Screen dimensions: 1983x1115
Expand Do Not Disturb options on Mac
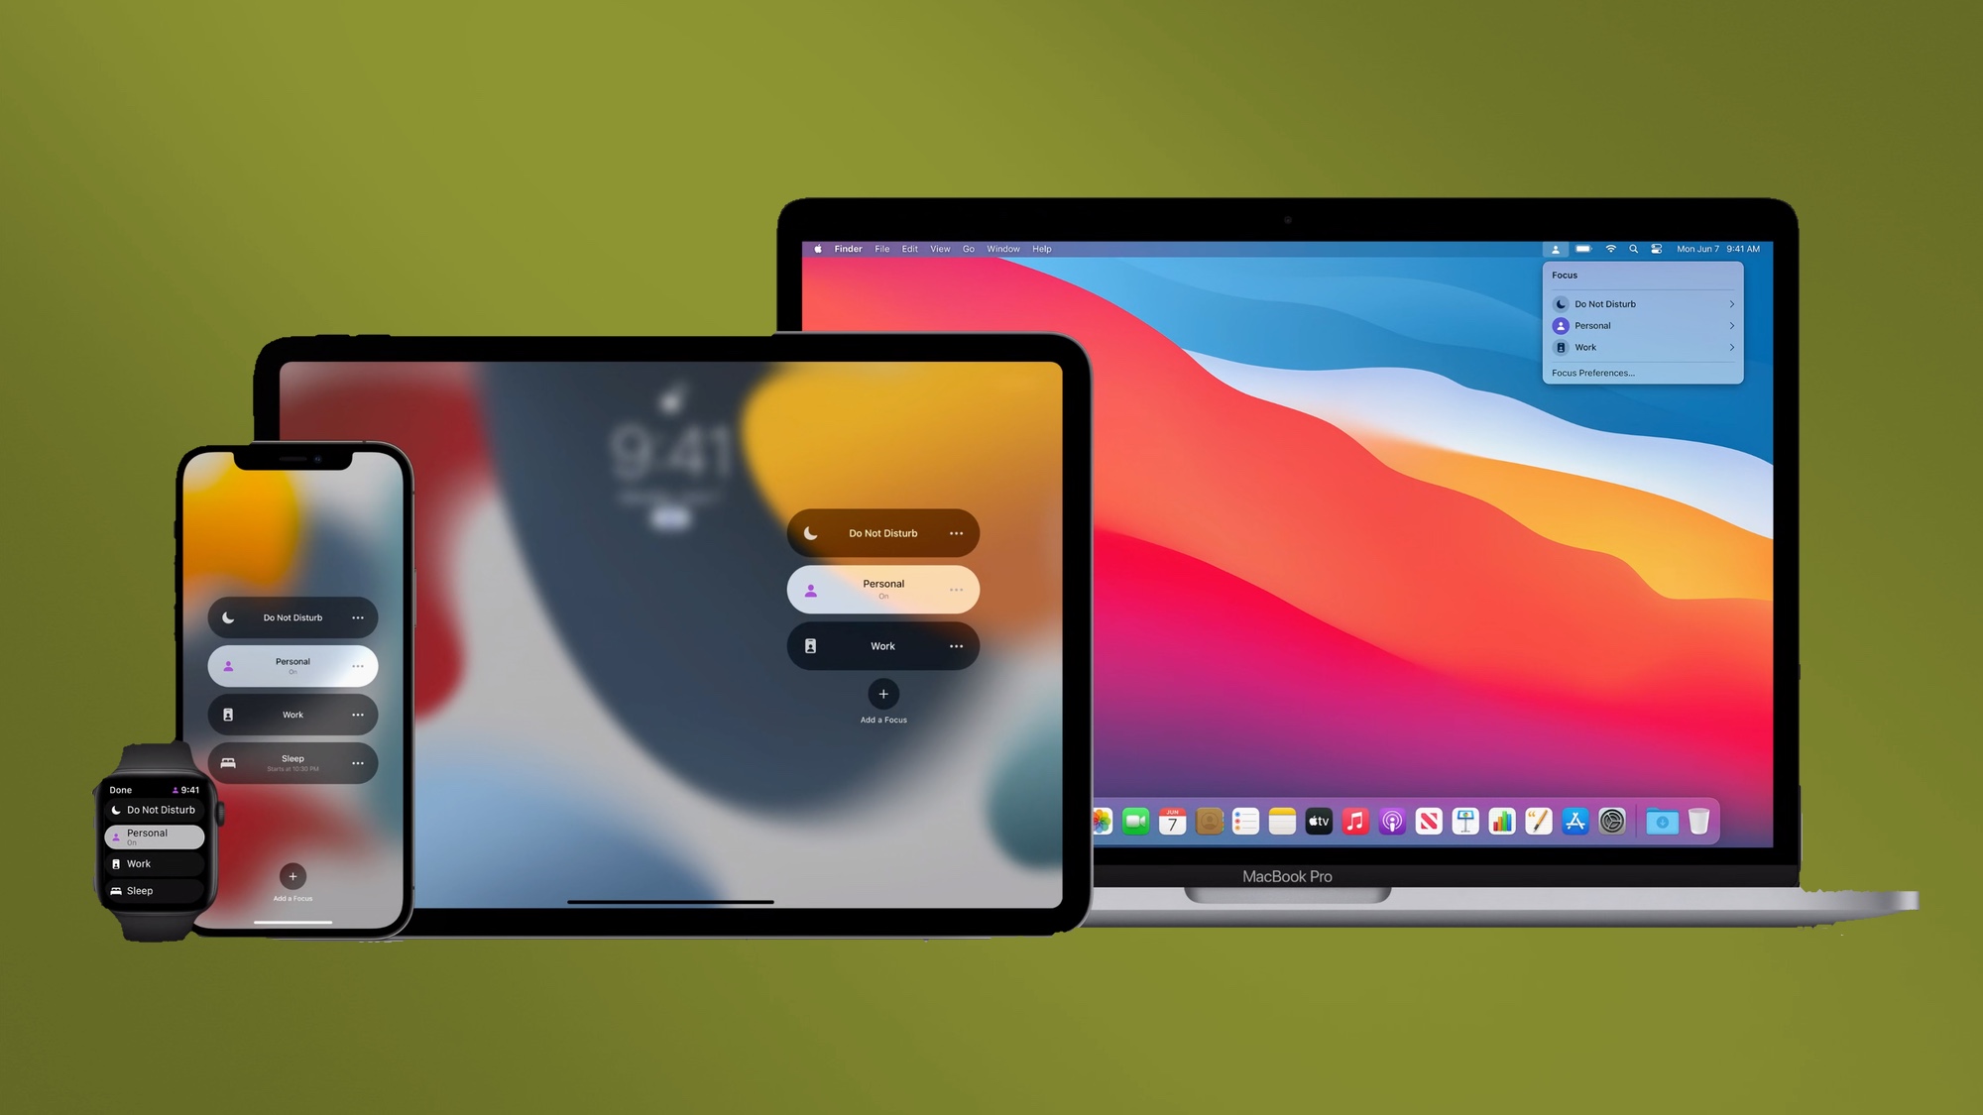[1731, 303]
